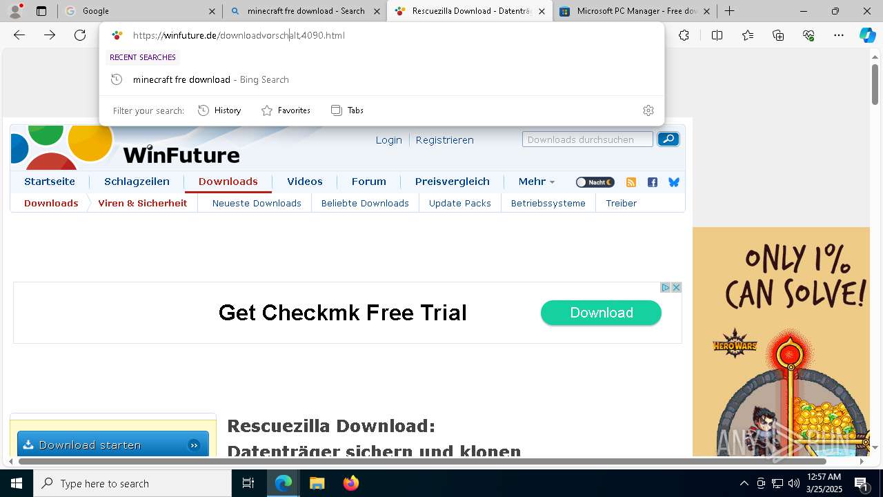The width and height of the screenshot is (883, 497).
Task: Launch Firefox from the taskbar
Action: pos(350,483)
